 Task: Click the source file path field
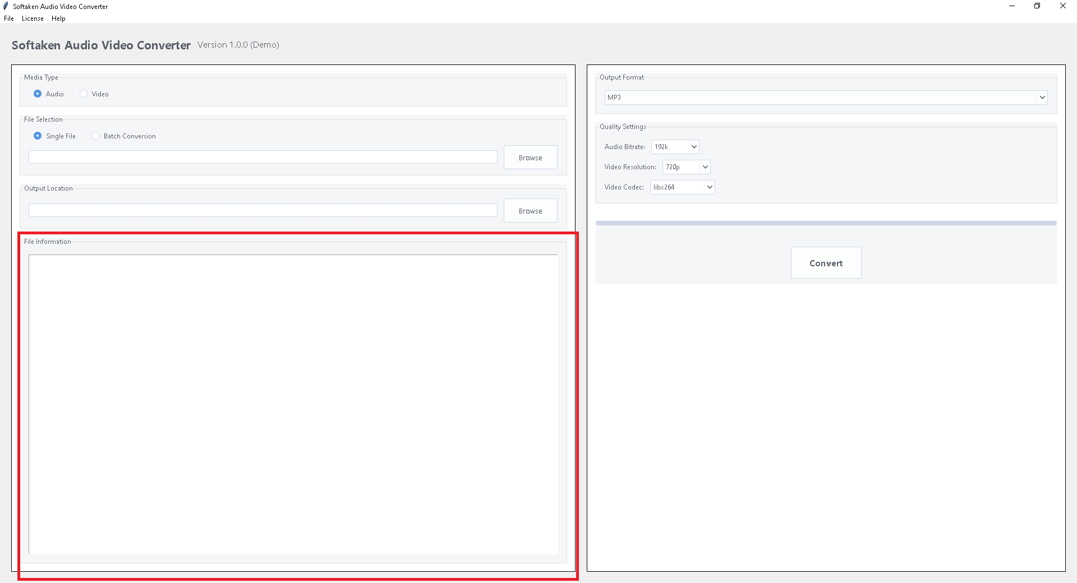pyautogui.click(x=263, y=157)
